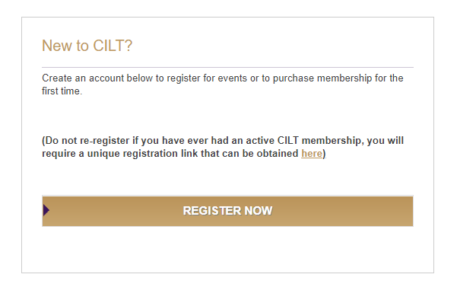Click the purple arrow icon on Register button

(46, 210)
